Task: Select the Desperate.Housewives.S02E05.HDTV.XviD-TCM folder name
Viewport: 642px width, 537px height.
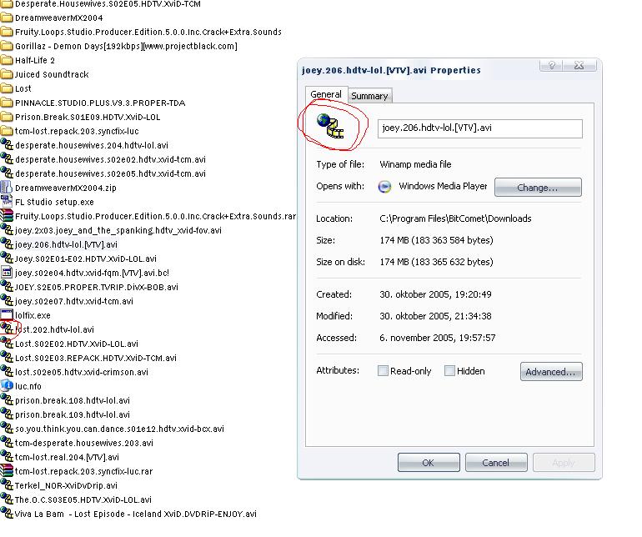Action: [x=108, y=4]
